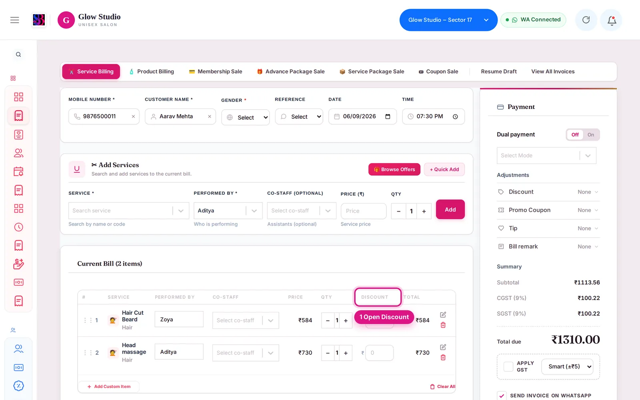
Task: Open the Smart (±₹5) rounding dropdown
Action: click(x=567, y=366)
